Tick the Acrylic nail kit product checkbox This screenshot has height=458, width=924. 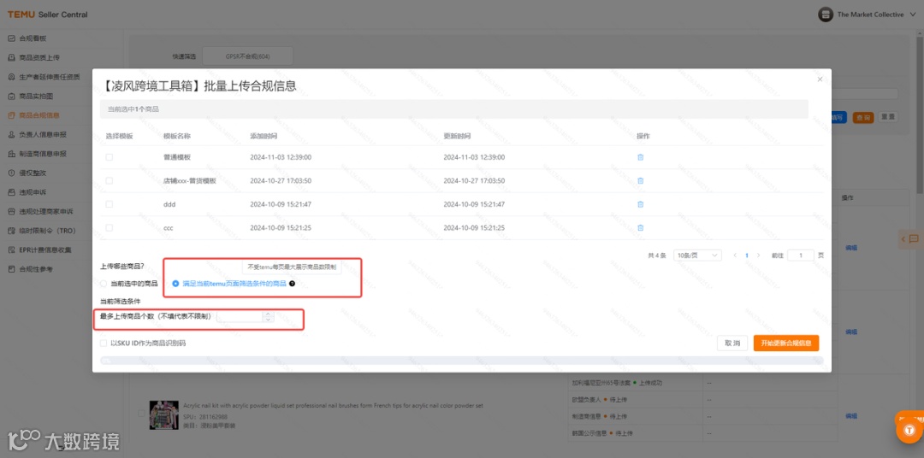pos(141,414)
